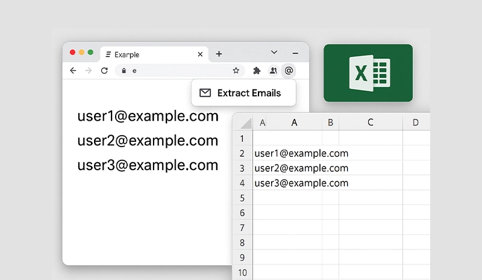The width and height of the screenshot is (482, 280).
Task: Click user2@example.com on the web page
Action: [148, 141]
